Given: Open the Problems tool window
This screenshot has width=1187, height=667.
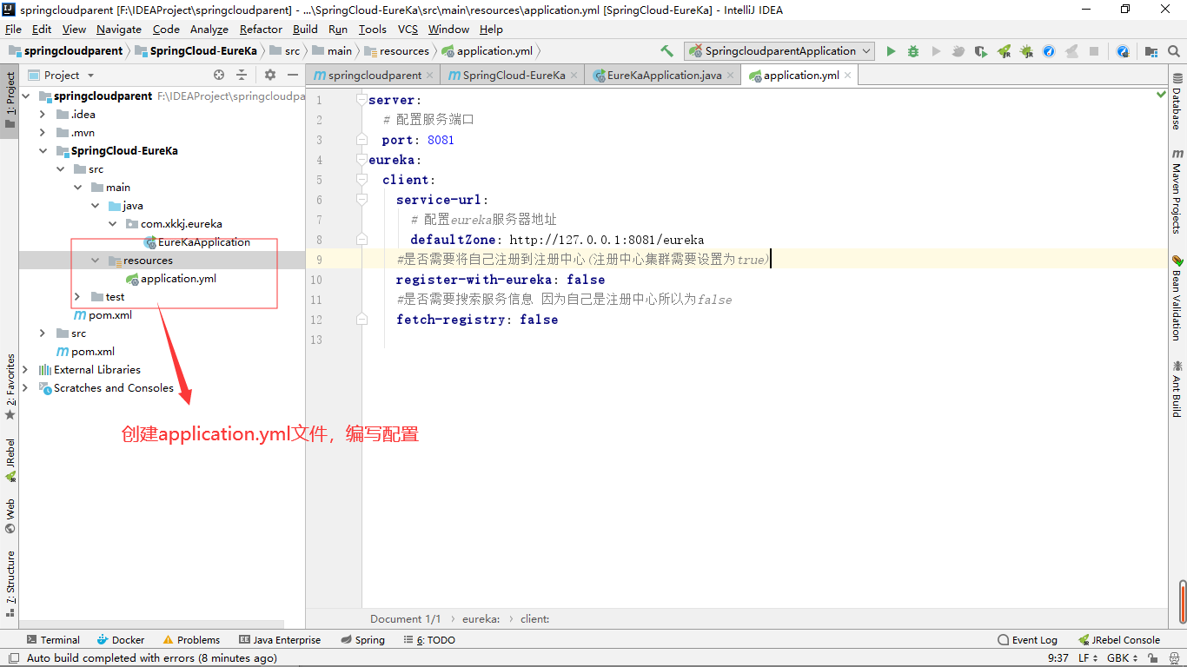Looking at the screenshot, I should (x=190, y=640).
